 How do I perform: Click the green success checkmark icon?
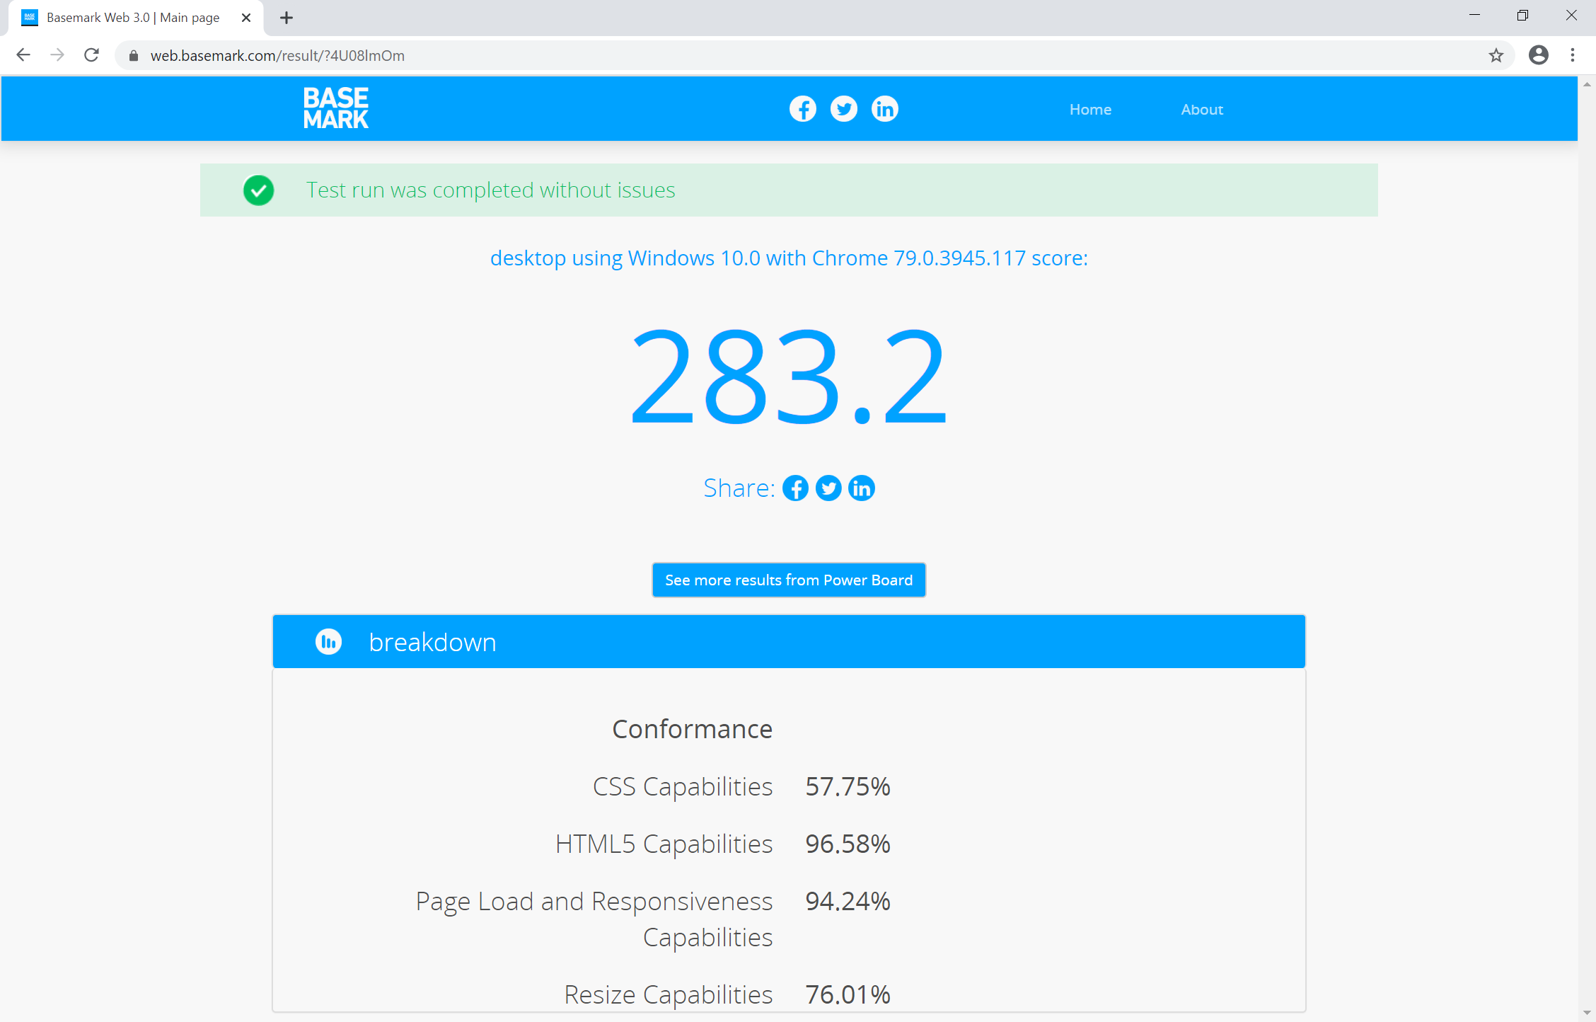[x=259, y=190]
